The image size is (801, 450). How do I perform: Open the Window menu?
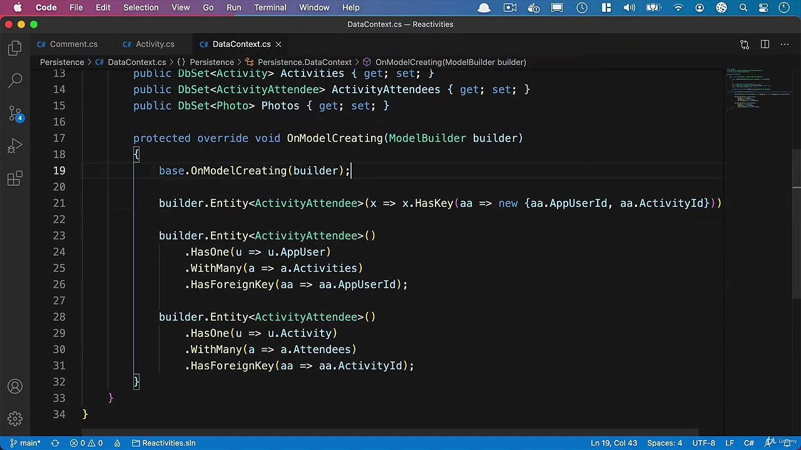314,7
